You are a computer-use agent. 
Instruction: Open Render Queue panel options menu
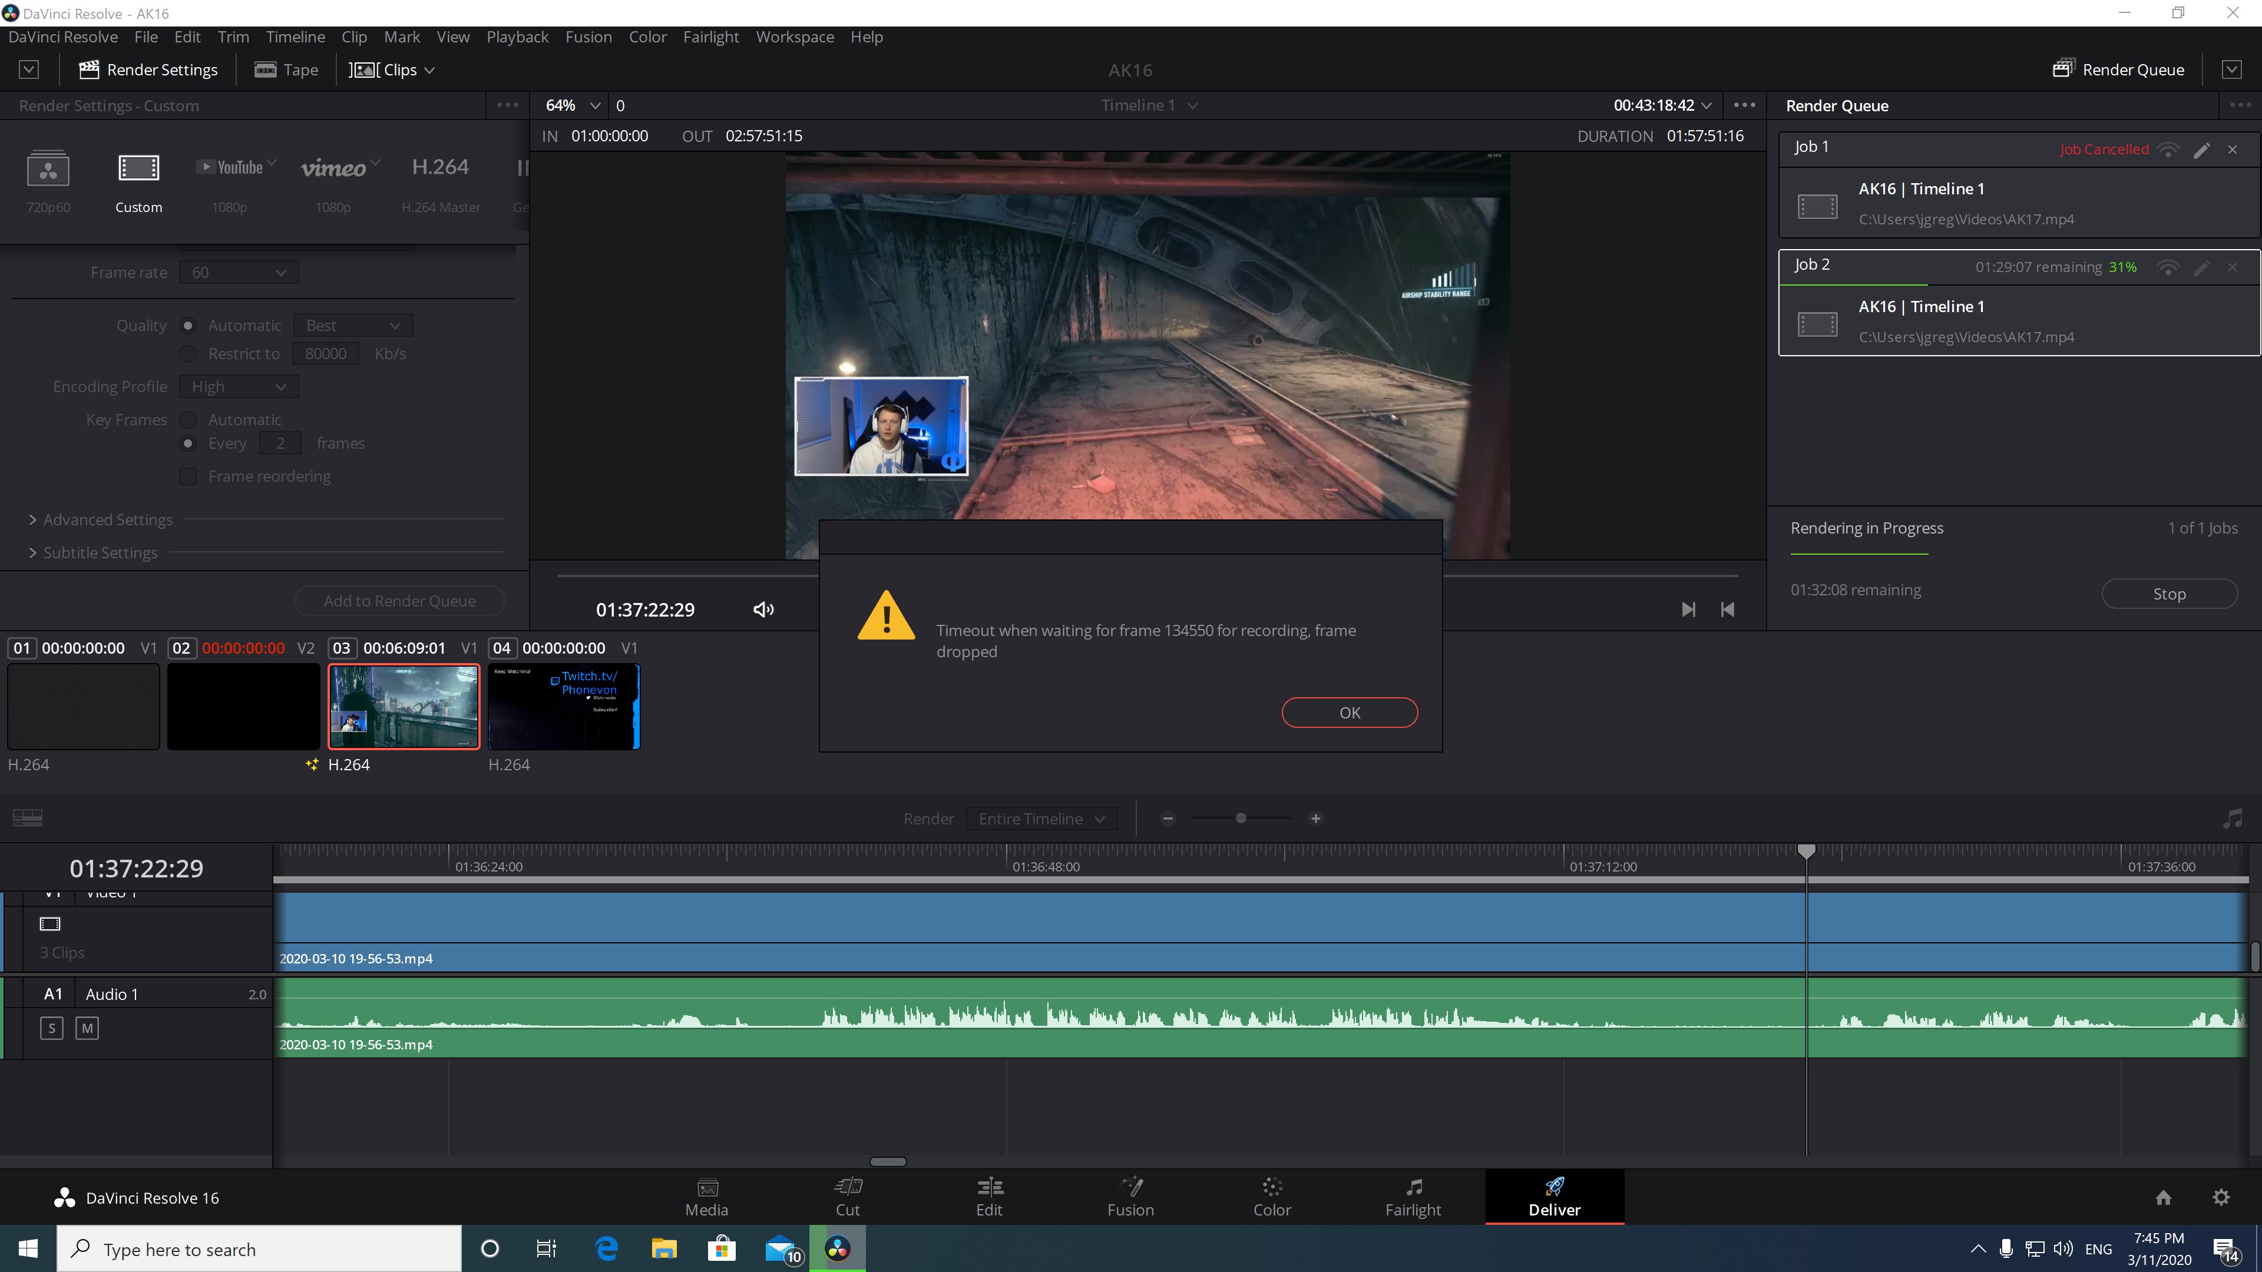(2239, 105)
